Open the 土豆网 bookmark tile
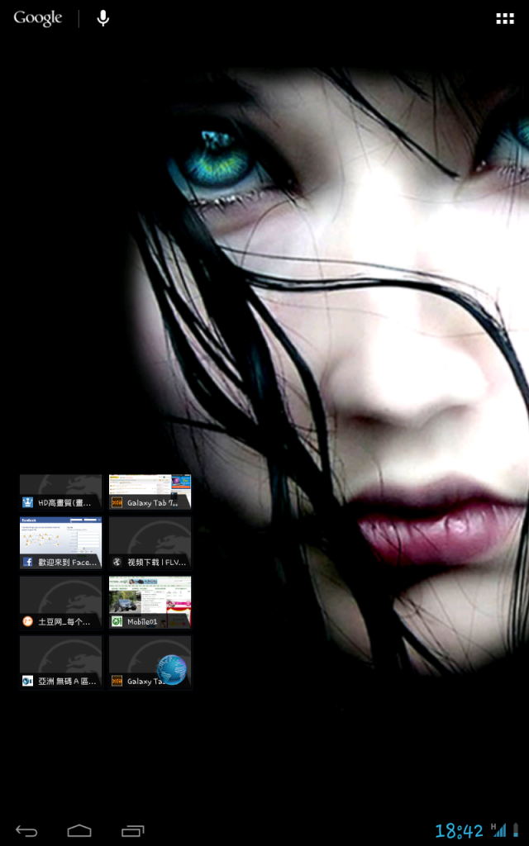 click(61, 602)
